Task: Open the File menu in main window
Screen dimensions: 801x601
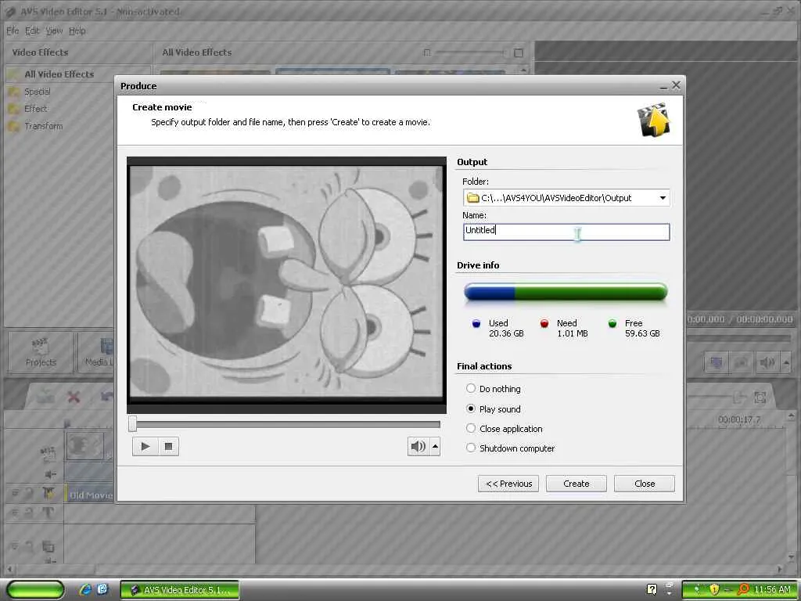Action: [13, 31]
